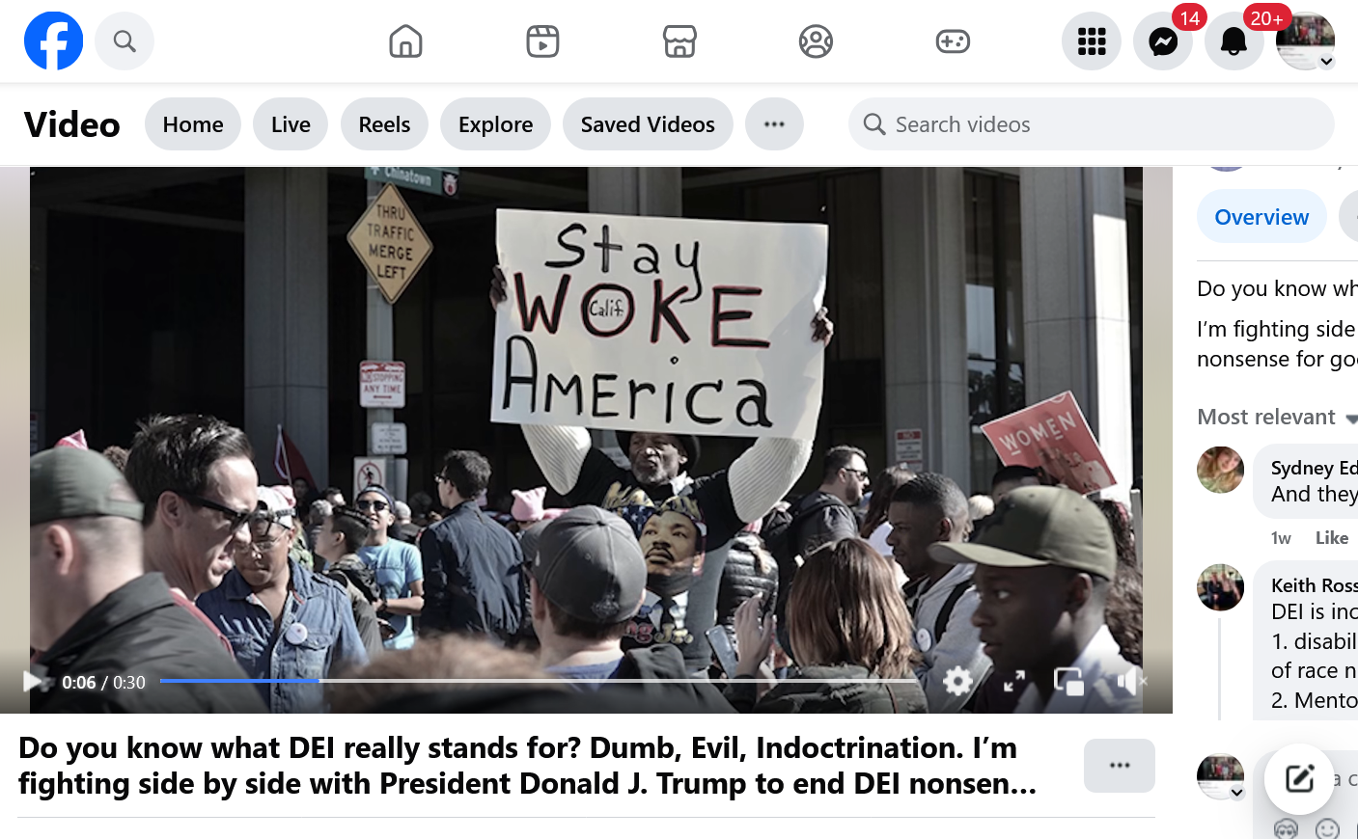Expand more video navigation options
The image size is (1358, 839).
[774, 124]
